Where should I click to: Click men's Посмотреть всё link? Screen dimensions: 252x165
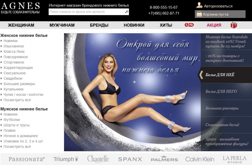click(17, 147)
